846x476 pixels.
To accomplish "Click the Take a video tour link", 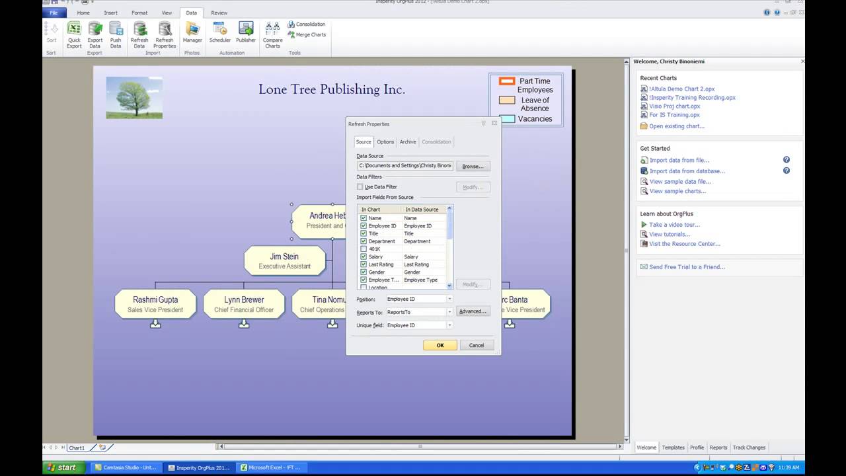I will 674,225.
